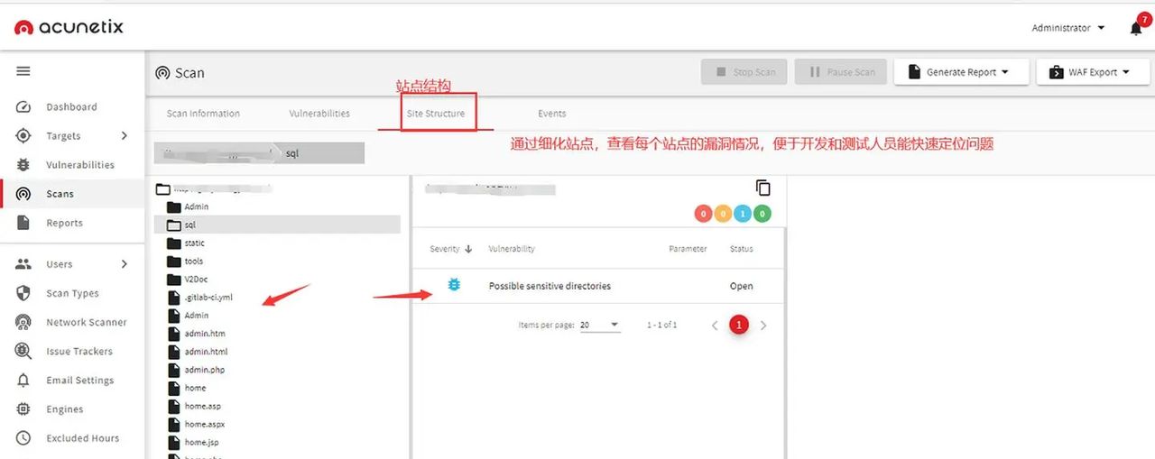
Task: Click the blue bug severity icon
Action: pyautogui.click(x=454, y=285)
